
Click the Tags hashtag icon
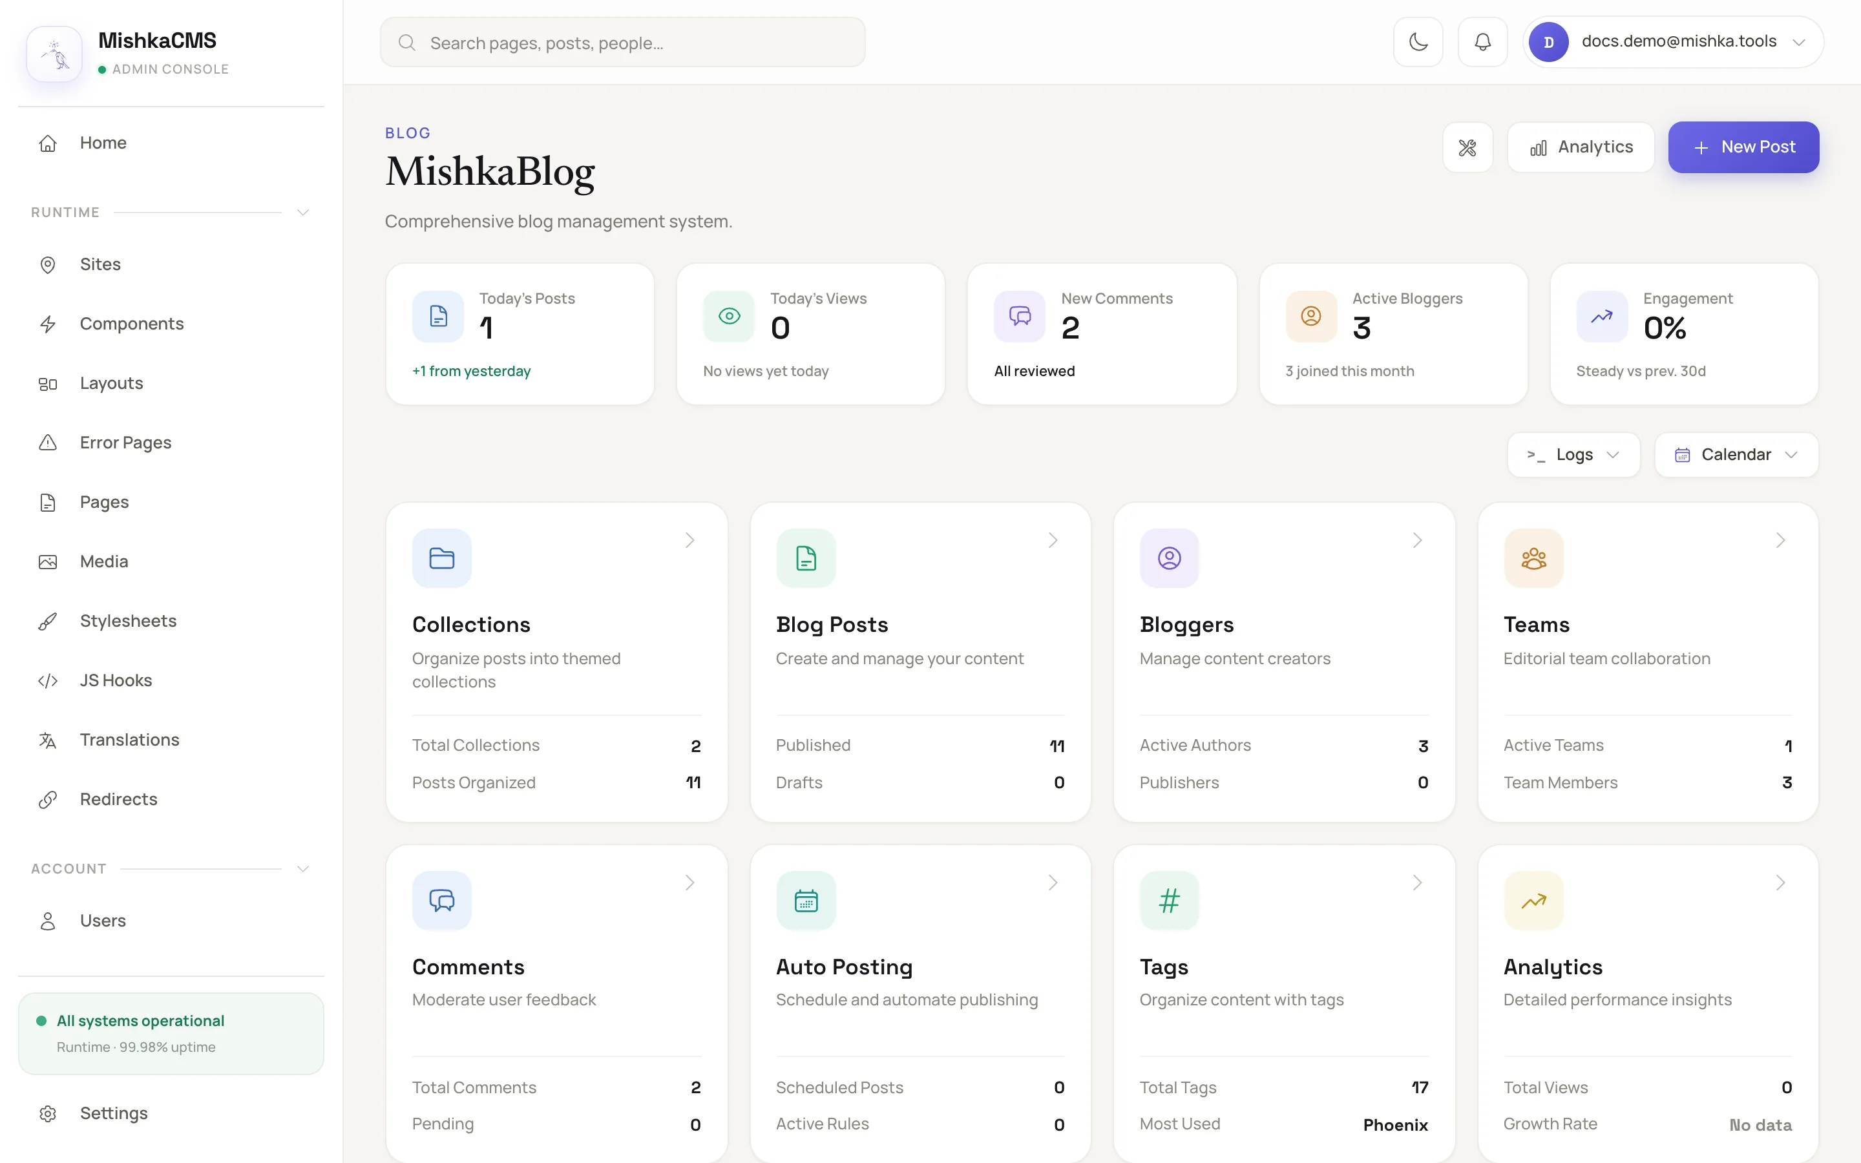click(x=1169, y=901)
